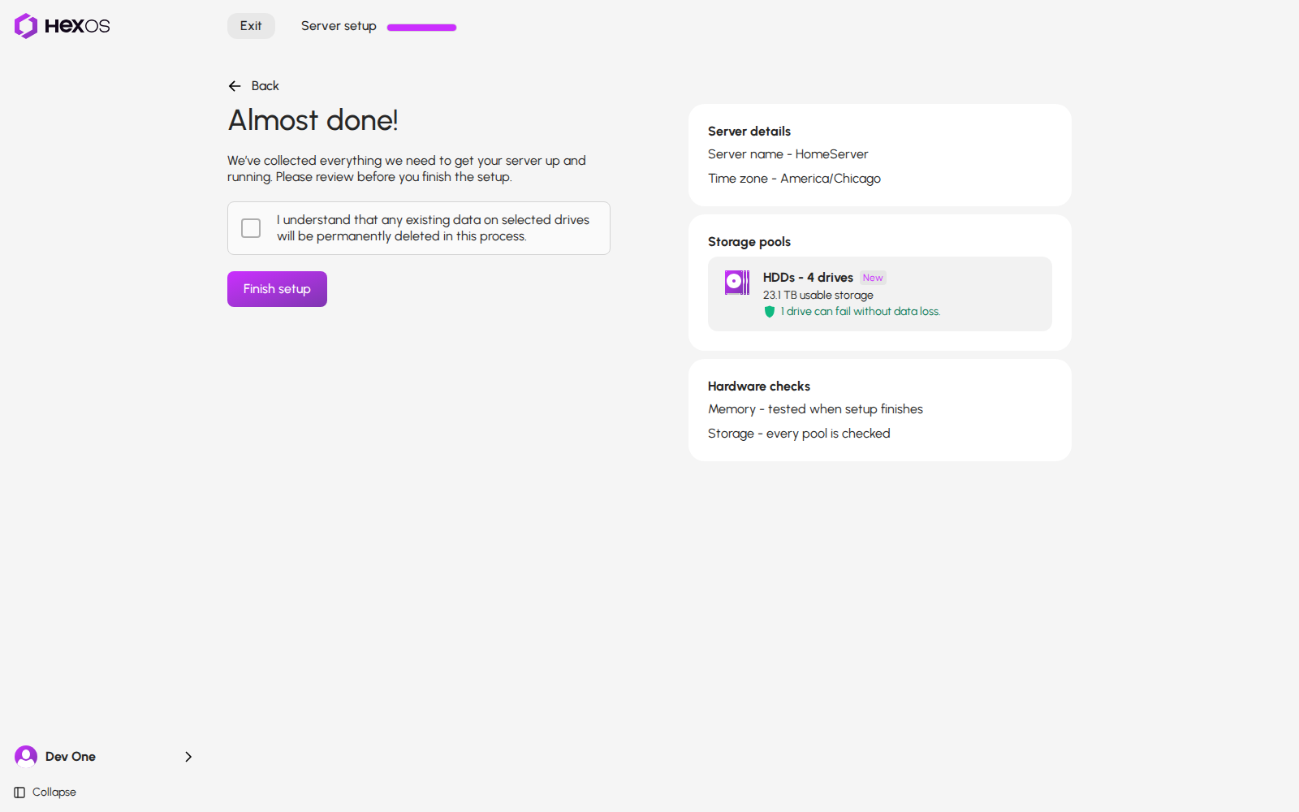Image resolution: width=1299 pixels, height=812 pixels.
Task: Click 'Memory - tested when setup finishes'
Action: pyautogui.click(x=815, y=409)
